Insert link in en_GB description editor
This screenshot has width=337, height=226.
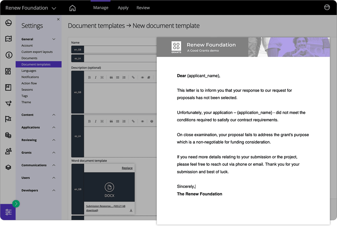click(133, 77)
